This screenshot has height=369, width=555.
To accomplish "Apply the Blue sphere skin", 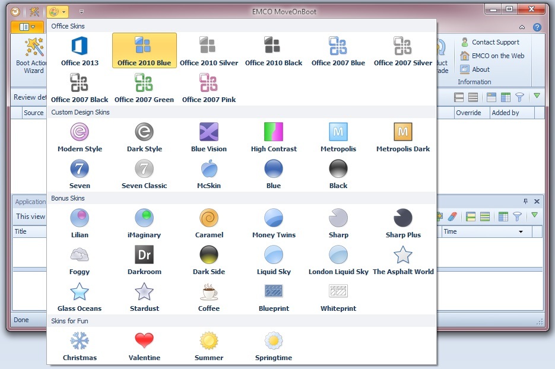I will point(274,174).
